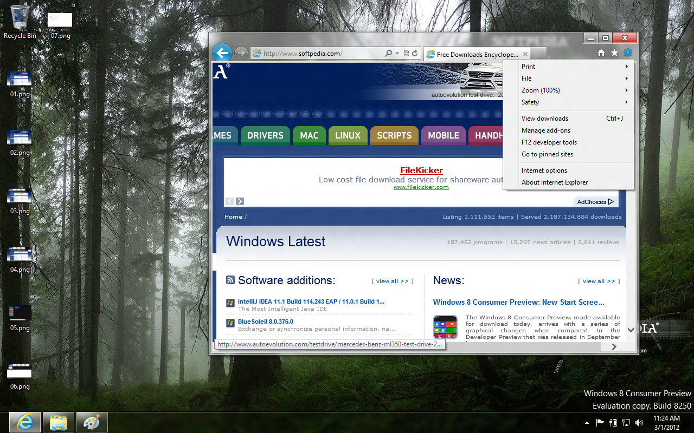Click the Windows 8 news thumbnail image

(x=445, y=327)
